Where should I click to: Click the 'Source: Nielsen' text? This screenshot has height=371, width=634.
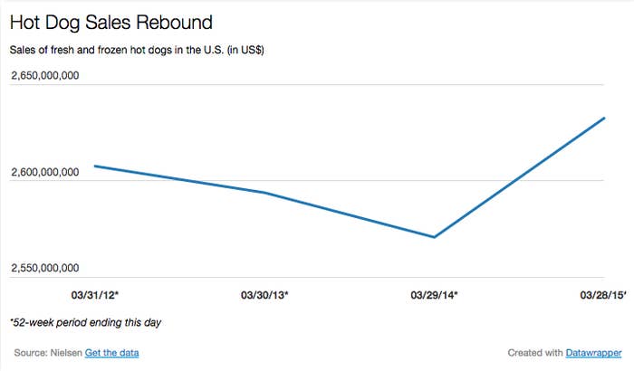[48, 353]
